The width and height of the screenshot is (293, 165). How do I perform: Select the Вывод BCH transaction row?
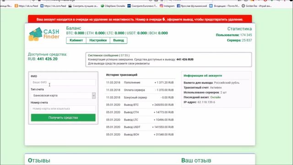140,134
